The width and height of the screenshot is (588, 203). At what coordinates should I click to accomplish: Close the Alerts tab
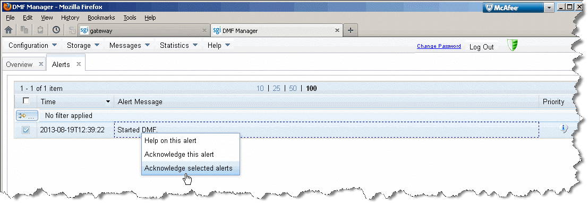pos(79,64)
